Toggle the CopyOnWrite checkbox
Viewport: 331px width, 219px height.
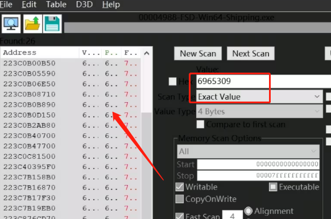click(179, 199)
